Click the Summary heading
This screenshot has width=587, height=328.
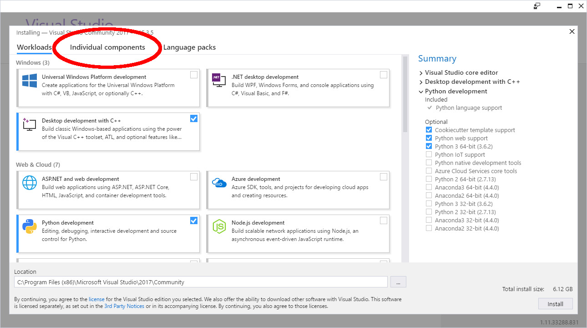point(437,59)
